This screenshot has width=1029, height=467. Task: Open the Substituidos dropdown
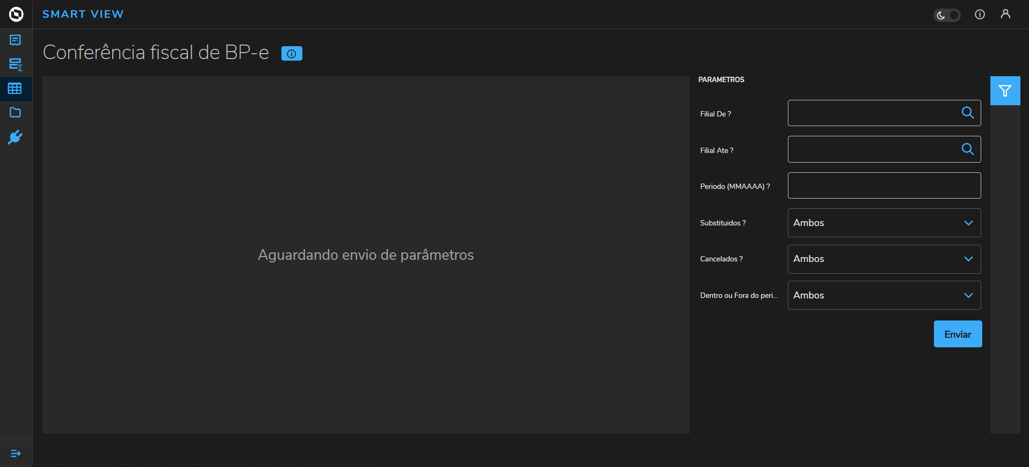click(x=885, y=223)
